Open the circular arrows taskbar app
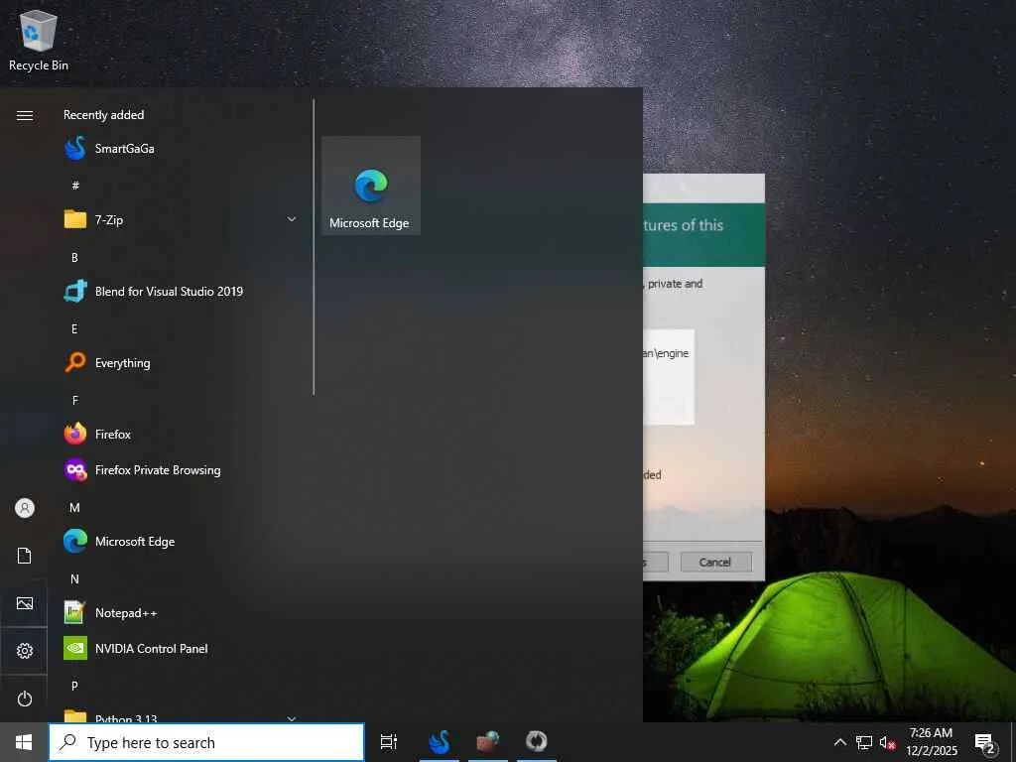The width and height of the screenshot is (1016, 762). click(x=537, y=742)
